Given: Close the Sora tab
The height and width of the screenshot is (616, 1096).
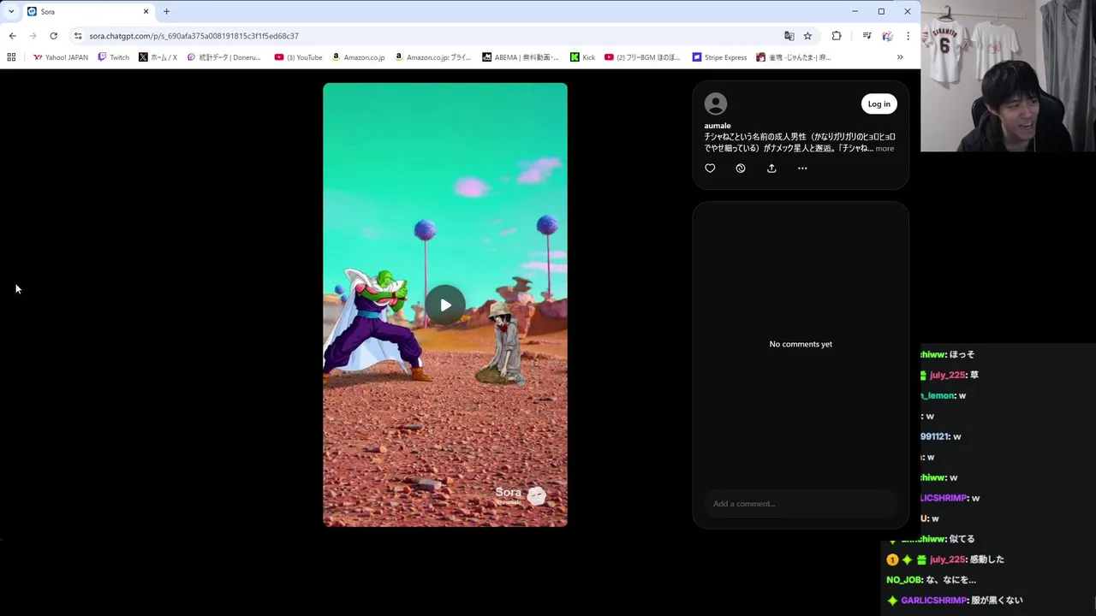Looking at the screenshot, I should 146,11.
